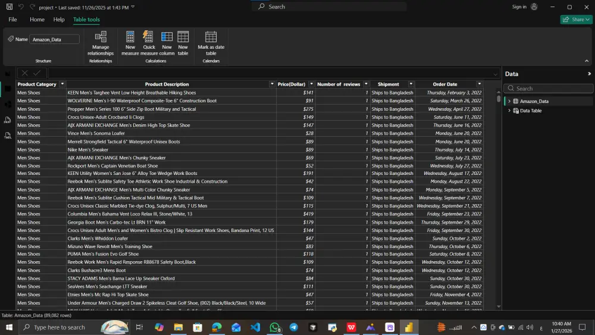The height and width of the screenshot is (335, 595).
Task: Launch Visual Studio Code from taskbar
Action: click(x=255, y=327)
